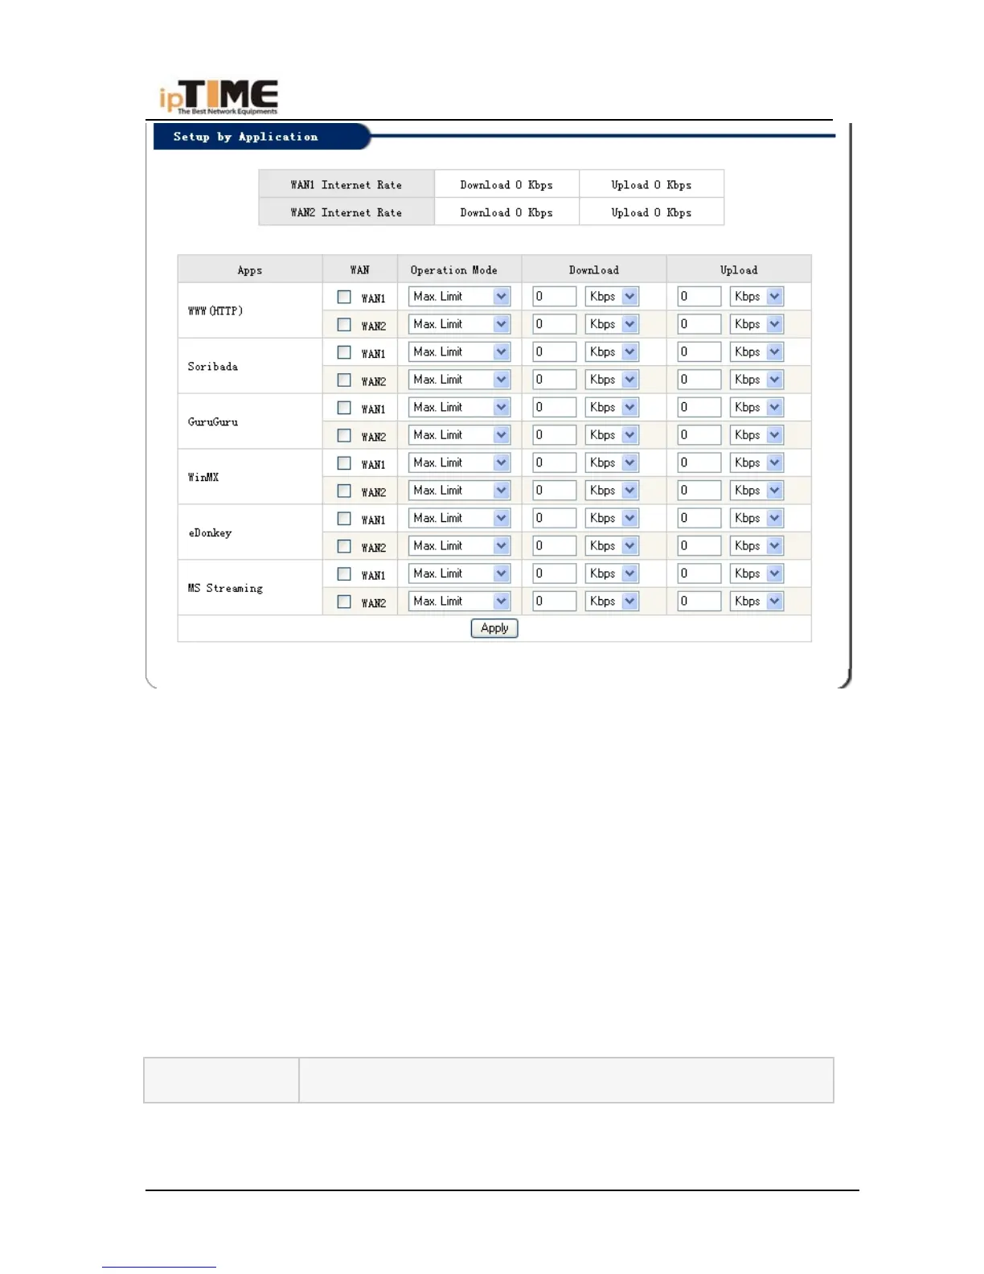Open eDonkey WAN1 Operation Mode dropdown
The height and width of the screenshot is (1274, 984).
459,519
